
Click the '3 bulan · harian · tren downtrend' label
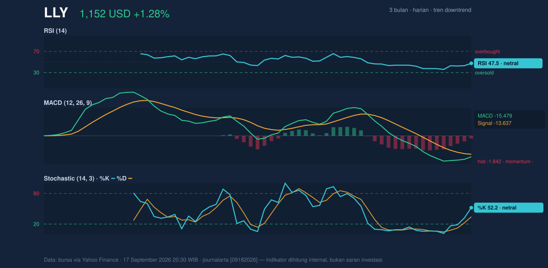[430, 10]
